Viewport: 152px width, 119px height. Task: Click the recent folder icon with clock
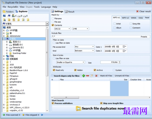click(x=14, y=20)
